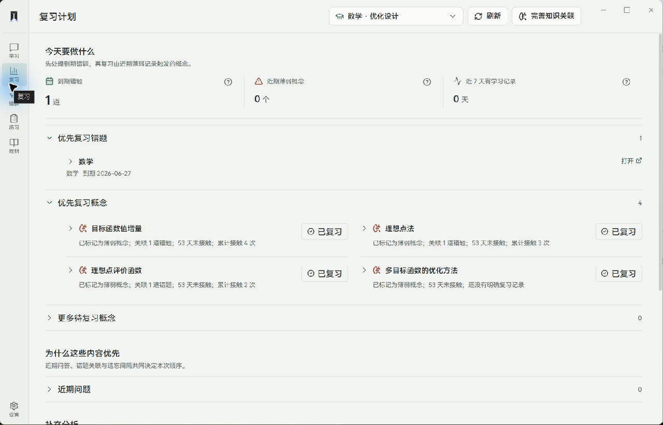Click the 为什么这些内容优先 heading

pos(82,353)
